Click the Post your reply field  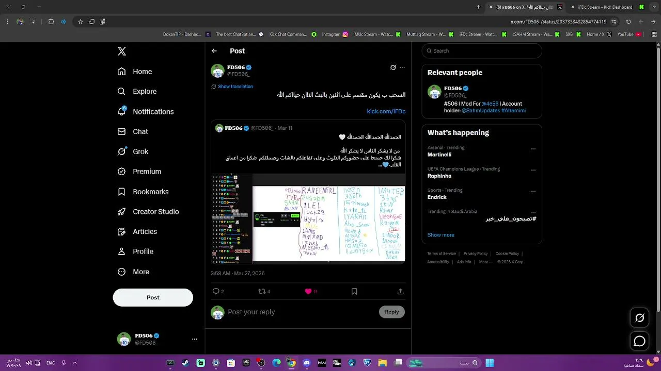(302, 312)
